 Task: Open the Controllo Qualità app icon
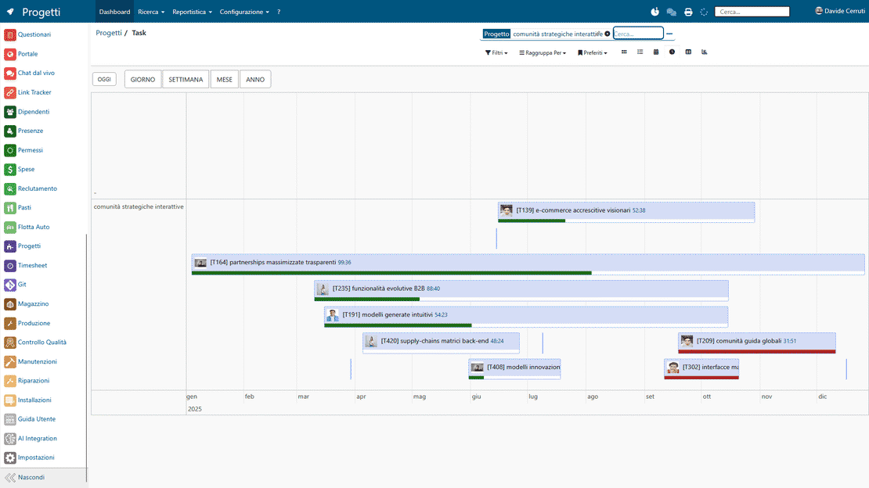click(x=10, y=343)
